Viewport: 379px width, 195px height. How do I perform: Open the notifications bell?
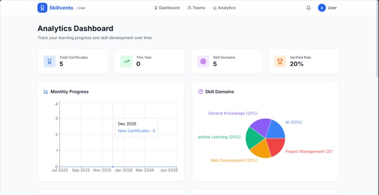click(x=308, y=8)
